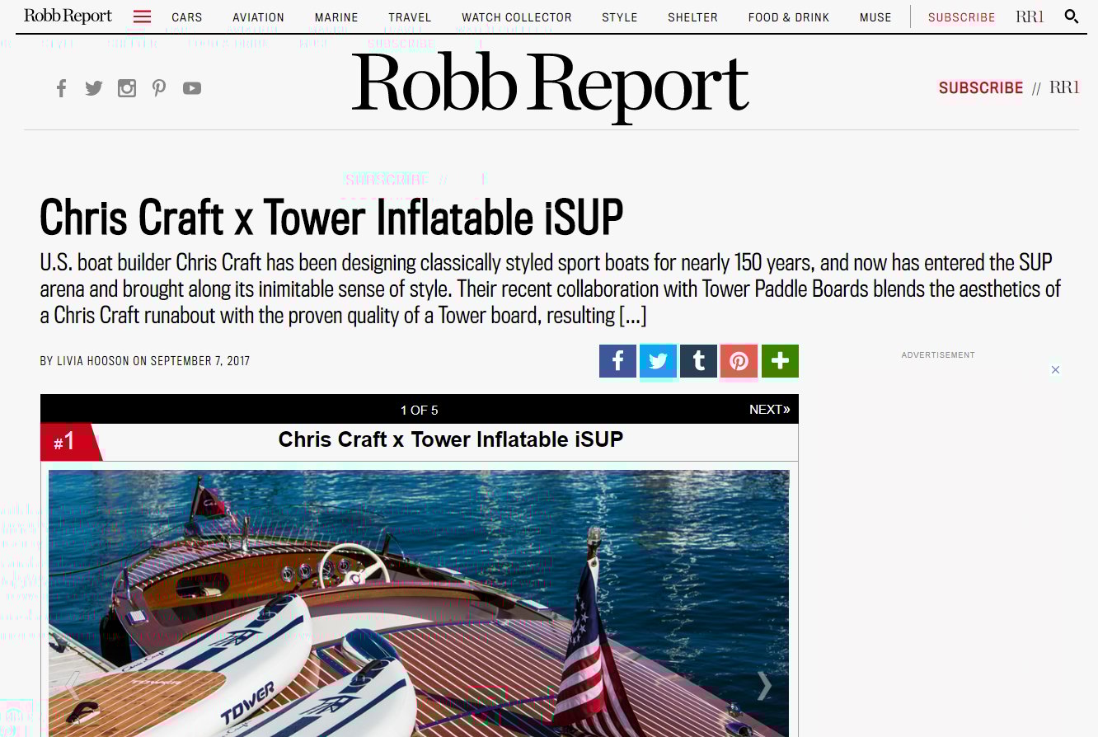Open Robb Report Twitter page icon
This screenshot has height=737, width=1098.
click(94, 88)
